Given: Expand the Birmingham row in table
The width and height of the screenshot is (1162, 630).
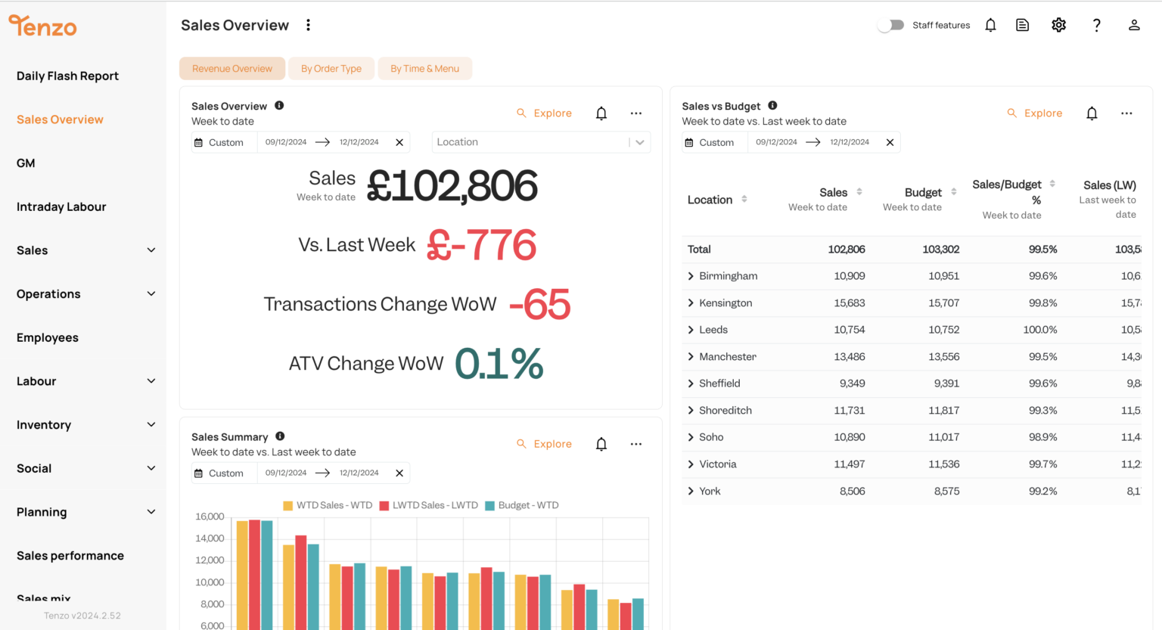Looking at the screenshot, I should 691,276.
